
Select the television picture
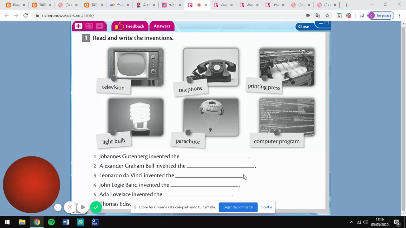pos(136,67)
